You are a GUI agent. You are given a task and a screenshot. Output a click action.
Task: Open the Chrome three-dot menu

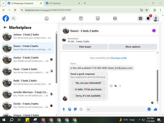pos(160,10)
